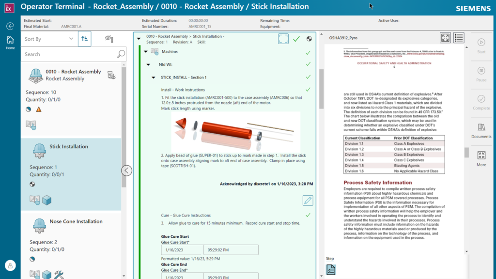This screenshot has width=496, height=279.
Task: Click the Nose Cone Installation status icon
Action: (x=32, y=259)
